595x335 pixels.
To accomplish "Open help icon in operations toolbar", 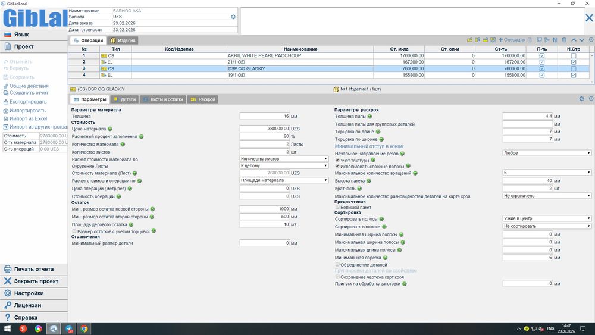I will [x=591, y=40].
